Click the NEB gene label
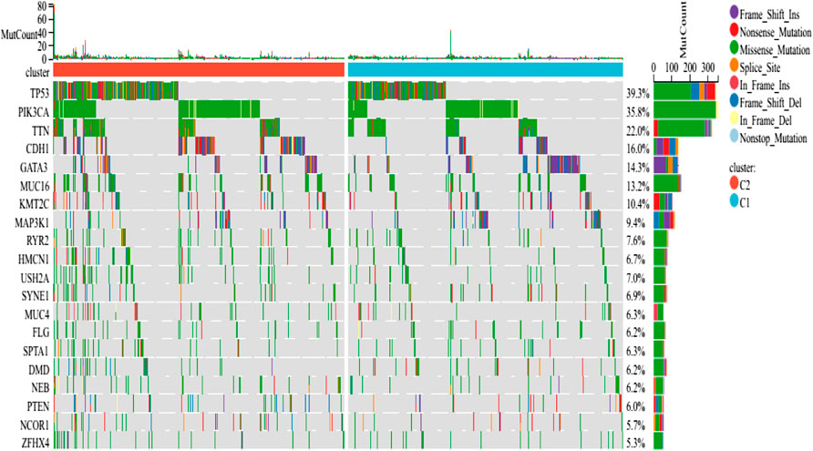The image size is (813, 451). pyautogui.click(x=40, y=388)
